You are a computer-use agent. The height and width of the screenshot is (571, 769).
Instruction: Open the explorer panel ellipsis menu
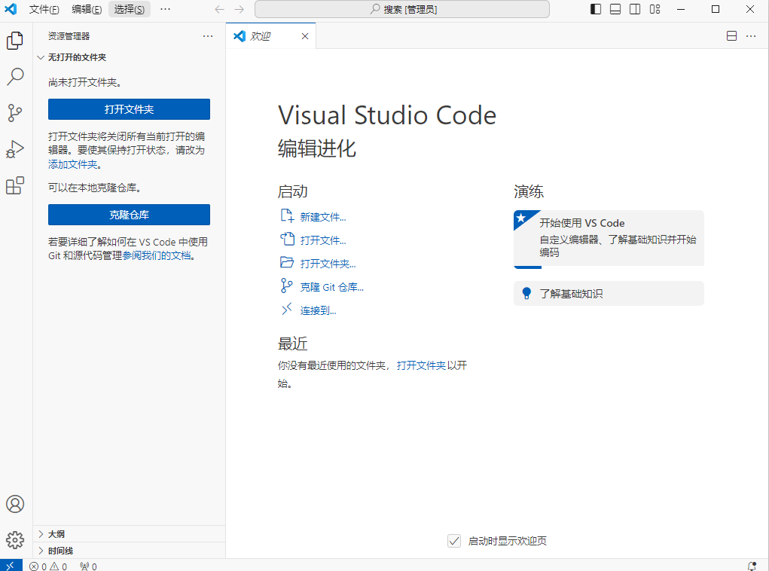click(208, 36)
